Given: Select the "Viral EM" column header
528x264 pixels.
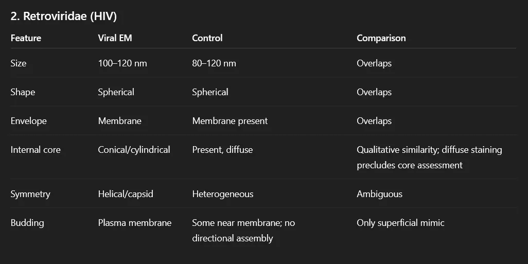Looking at the screenshot, I should coord(115,38).
